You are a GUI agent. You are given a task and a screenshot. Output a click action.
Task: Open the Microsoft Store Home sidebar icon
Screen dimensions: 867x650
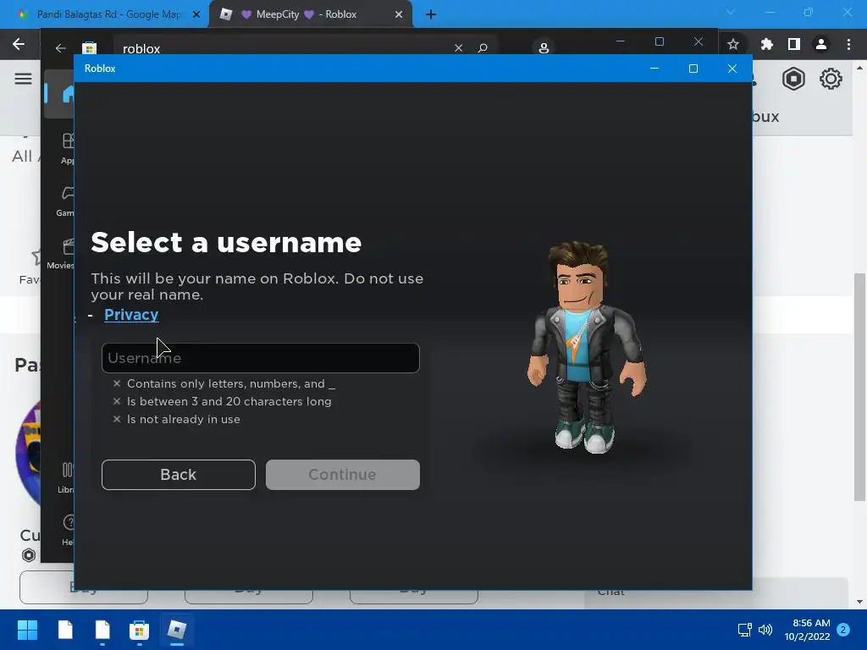coord(66,94)
